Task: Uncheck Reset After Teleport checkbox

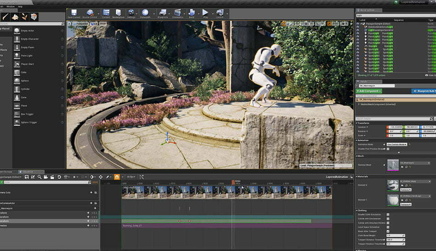Action: click(388, 231)
